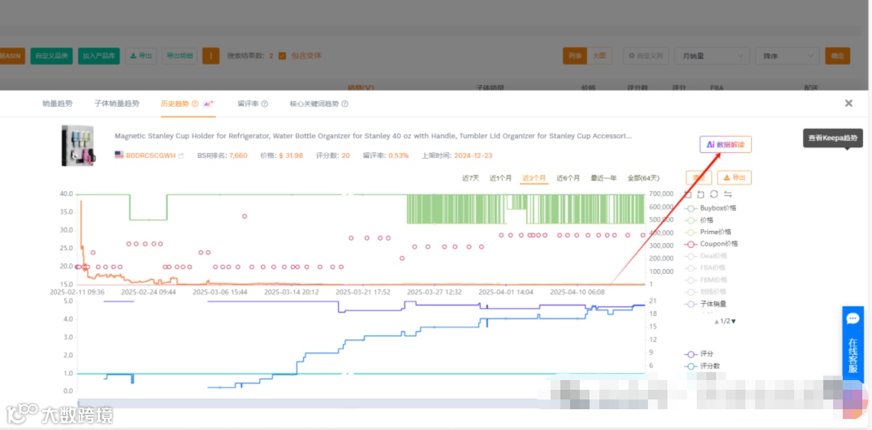This screenshot has height=430, width=872.
Task: Toggle the 评分 legend series
Action: [x=699, y=354]
